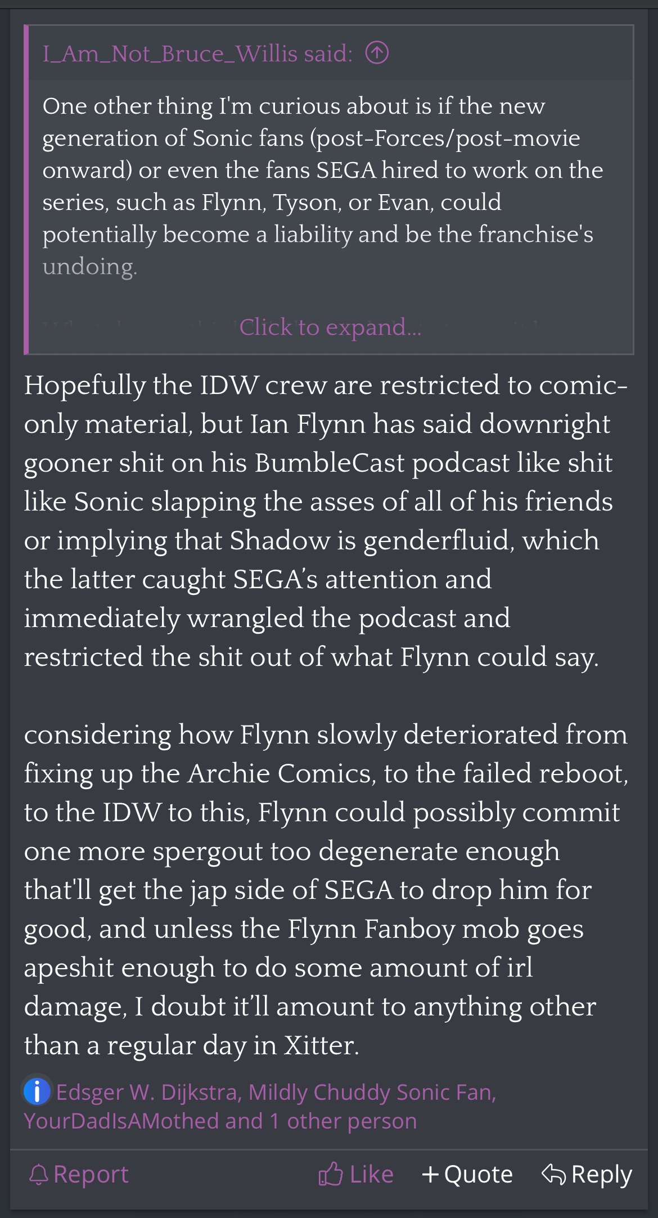Expand the quote with "Click to expand..."
Screen dimensions: 658x1218
tap(330, 327)
